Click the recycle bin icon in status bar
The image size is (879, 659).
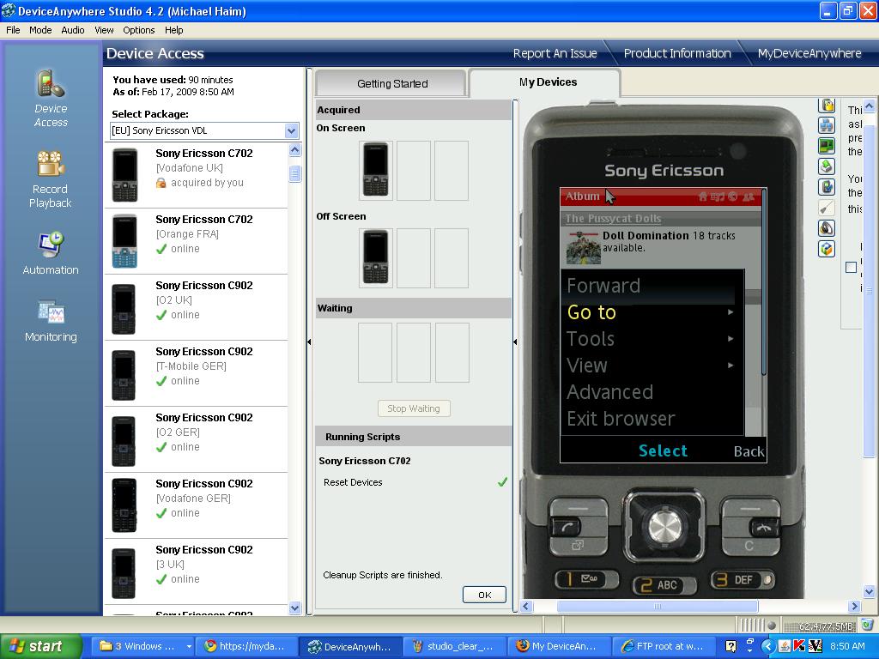[x=867, y=625]
